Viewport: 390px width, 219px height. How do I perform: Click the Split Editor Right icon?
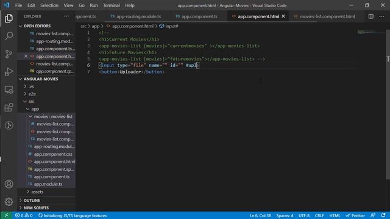click(371, 16)
